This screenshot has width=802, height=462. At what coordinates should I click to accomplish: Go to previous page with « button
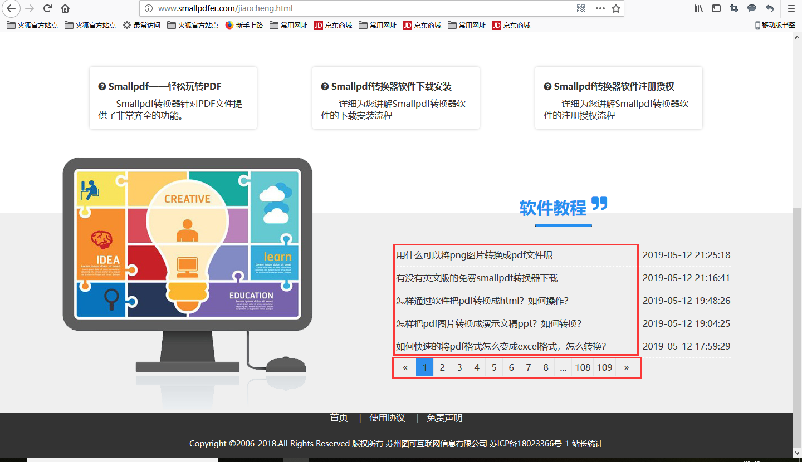click(x=405, y=367)
